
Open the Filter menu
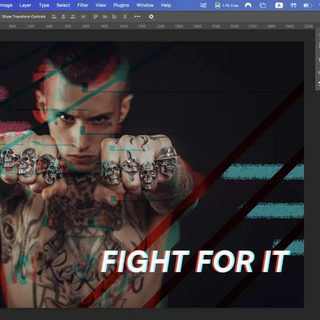pyautogui.click(x=83, y=5)
